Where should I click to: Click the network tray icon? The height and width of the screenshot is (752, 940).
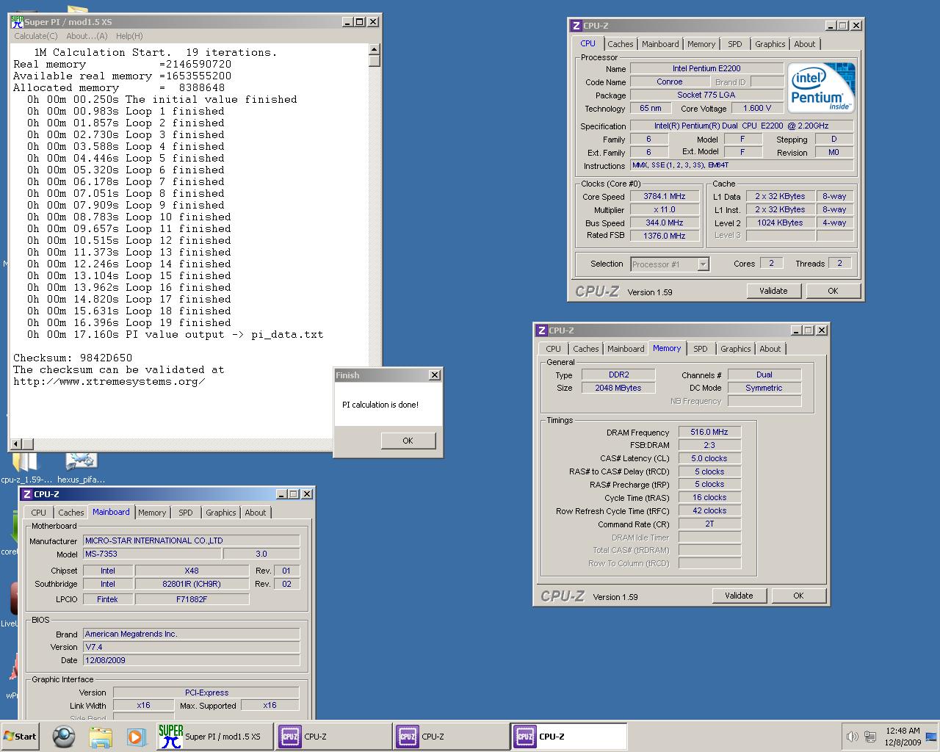point(870,737)
